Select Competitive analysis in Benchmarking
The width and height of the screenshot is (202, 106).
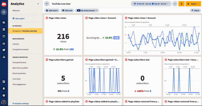tap(21, 49)
